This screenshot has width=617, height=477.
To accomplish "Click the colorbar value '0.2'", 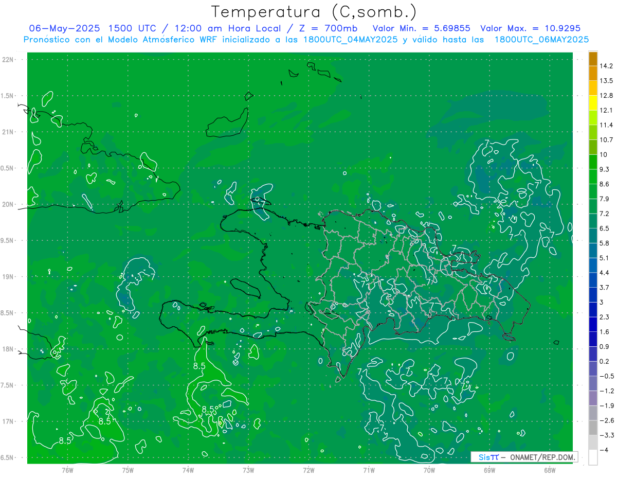I will [x=605, y=361].
